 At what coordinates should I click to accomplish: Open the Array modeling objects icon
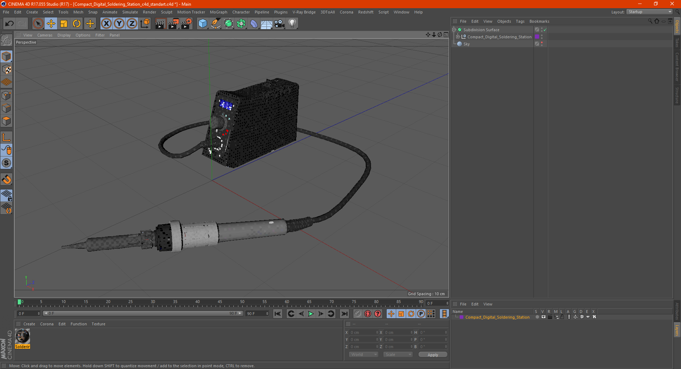pos(241,24)
